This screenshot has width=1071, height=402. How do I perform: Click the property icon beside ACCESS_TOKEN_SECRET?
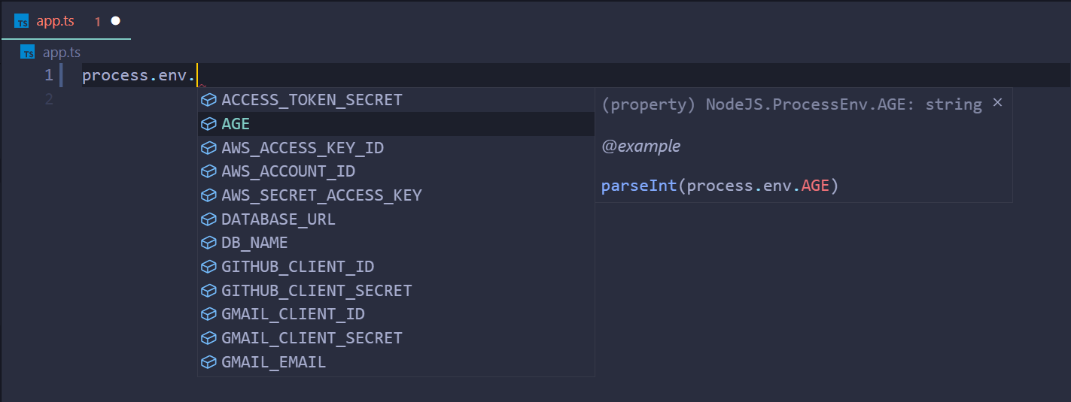208,100
